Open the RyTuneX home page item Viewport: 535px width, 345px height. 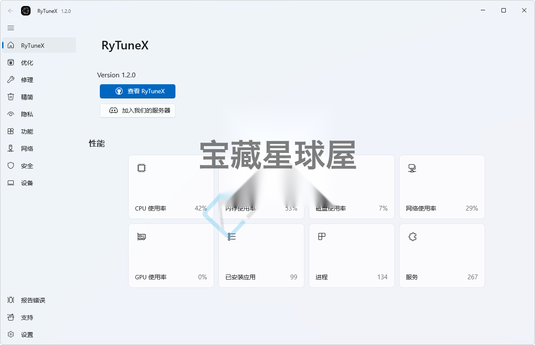(x=39, y=45)
